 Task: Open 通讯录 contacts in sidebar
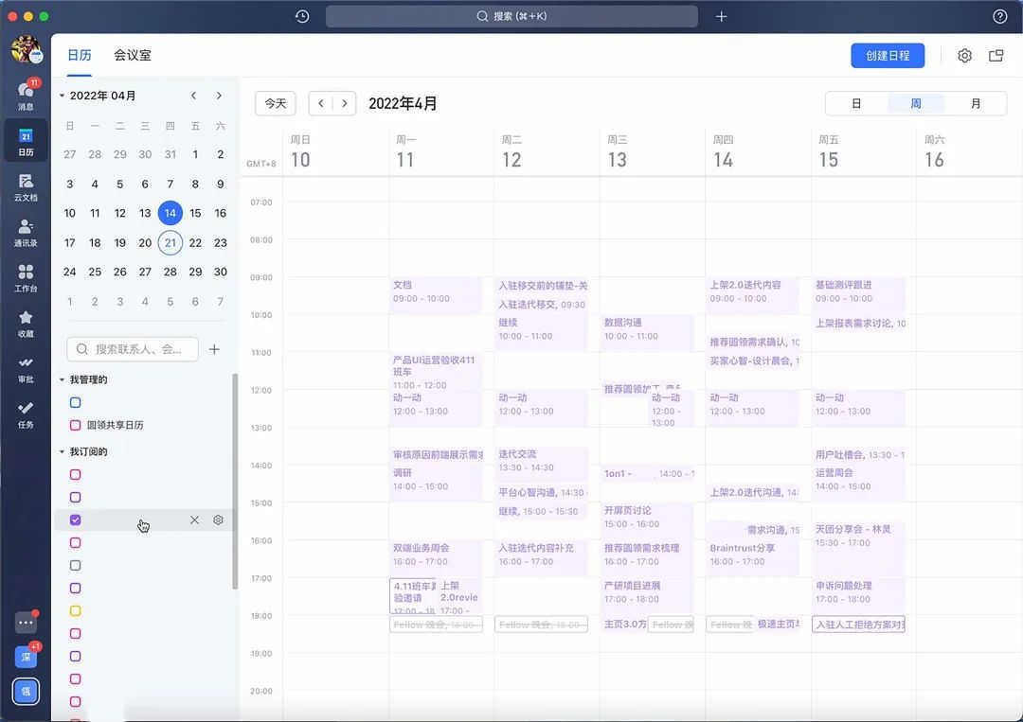pyautogui.click(x=26, y=230)
